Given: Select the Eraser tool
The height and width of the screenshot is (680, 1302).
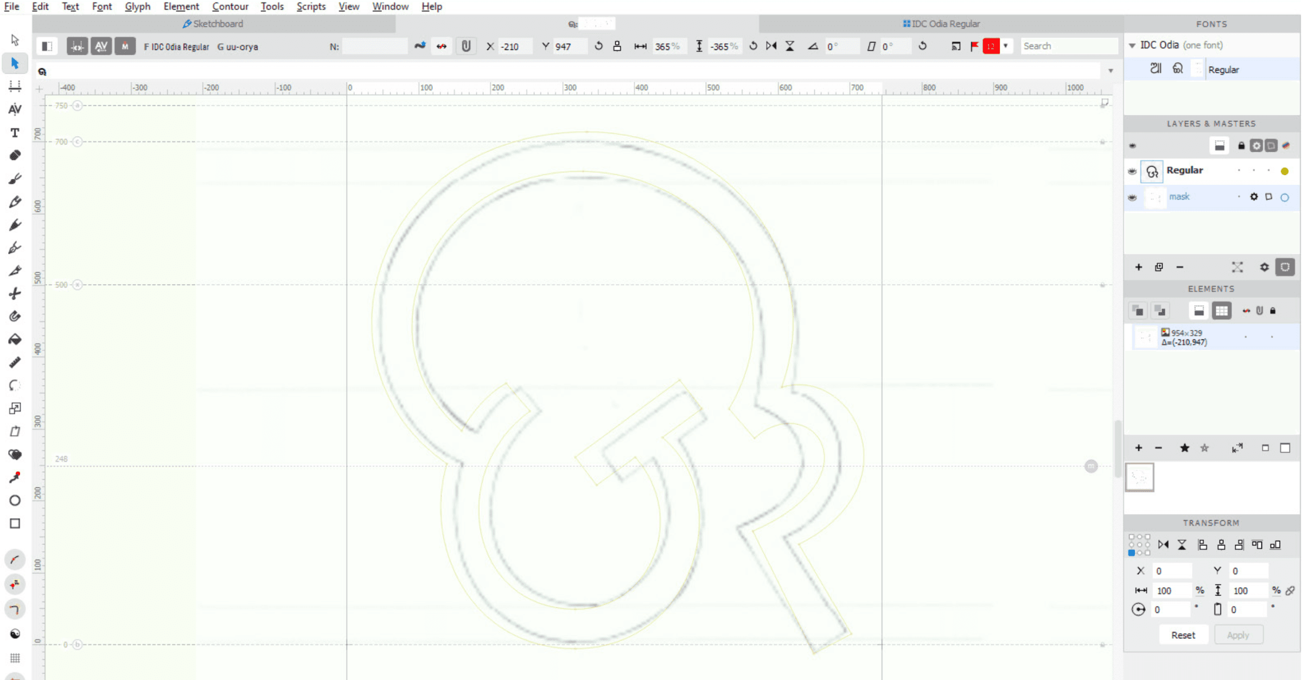Looking at the screenshot, I should [15, 155].
